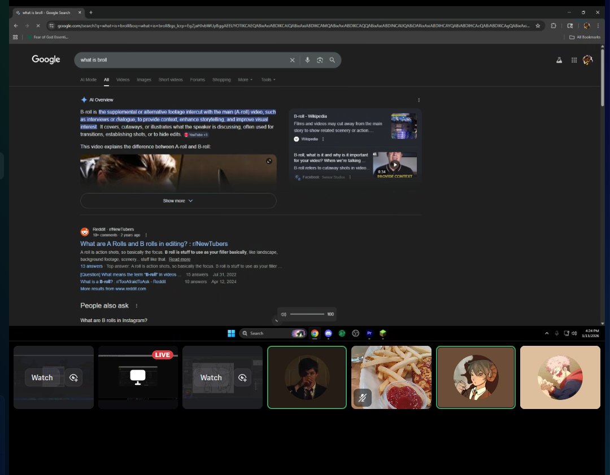Open Discord from the taskbar
The width and height of the screenshot is (610, 475).
[x=328, y=333]
